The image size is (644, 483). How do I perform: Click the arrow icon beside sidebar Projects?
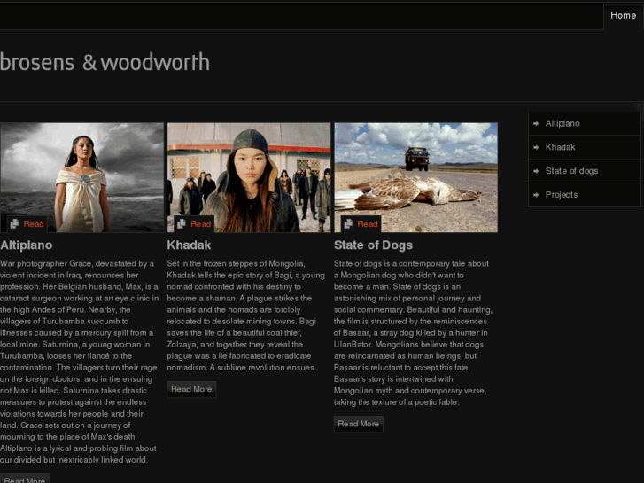pyautogui.click(x=536, y=195)
